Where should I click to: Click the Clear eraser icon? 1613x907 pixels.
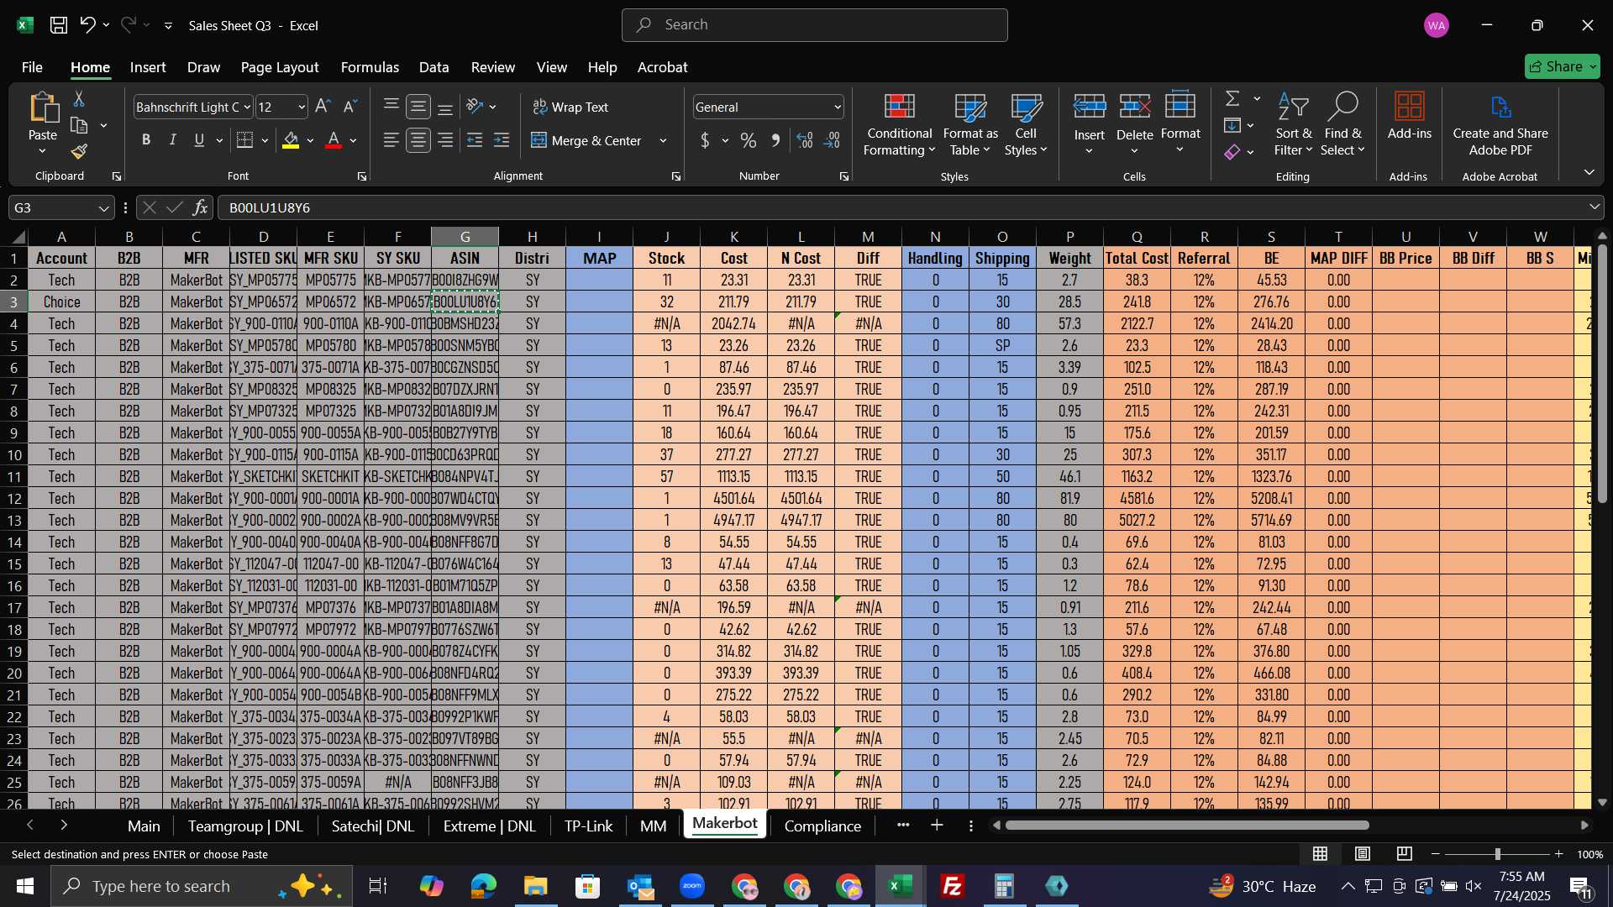(x=1232, y=152)
